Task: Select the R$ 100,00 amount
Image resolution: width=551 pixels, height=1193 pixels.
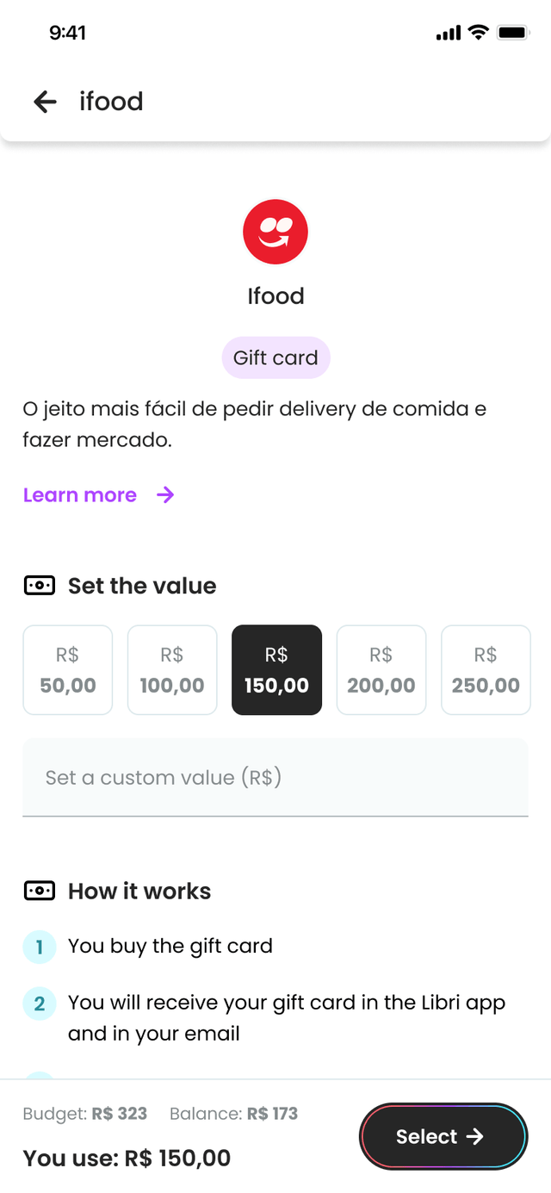Action: pyautogui.click(x=172, y=670)
